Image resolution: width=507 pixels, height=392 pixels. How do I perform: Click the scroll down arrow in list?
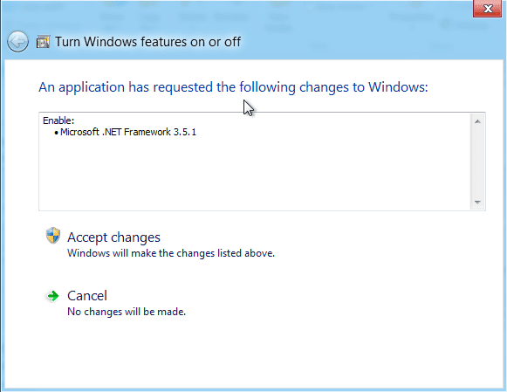(477, 203)
